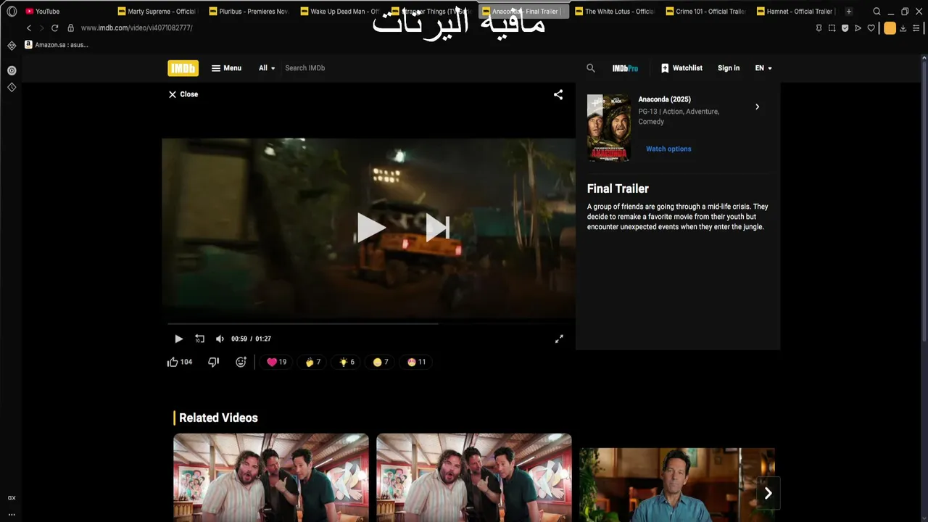The image size is (928, 522).
Task: Switch to Pluribus tab
Action: pos(249,12)
